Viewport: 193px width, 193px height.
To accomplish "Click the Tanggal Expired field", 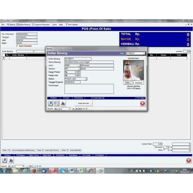I will click(72, 82).
